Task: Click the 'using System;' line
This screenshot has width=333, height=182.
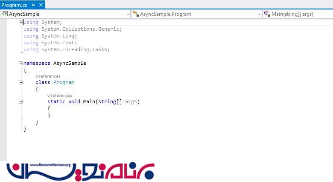Action: coord(43,22)
